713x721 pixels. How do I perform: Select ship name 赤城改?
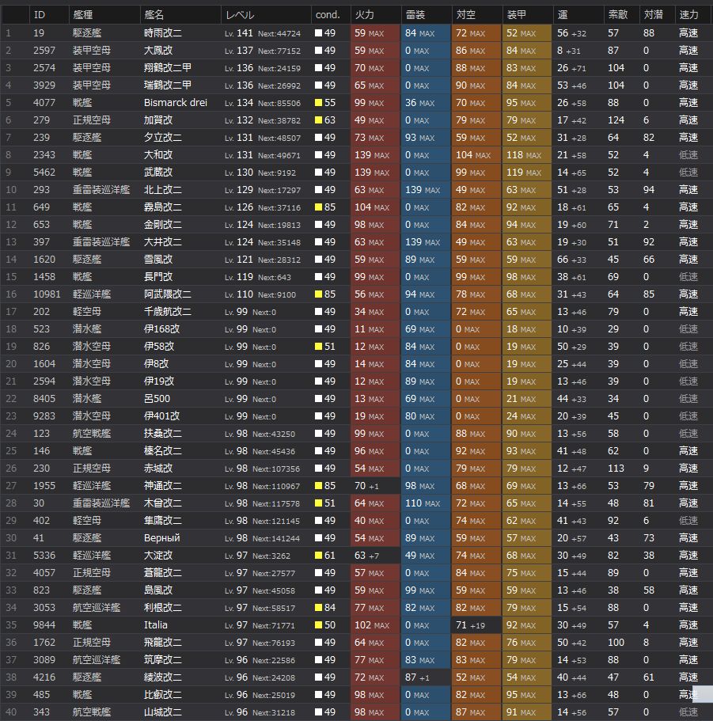[x=158, y=469]
